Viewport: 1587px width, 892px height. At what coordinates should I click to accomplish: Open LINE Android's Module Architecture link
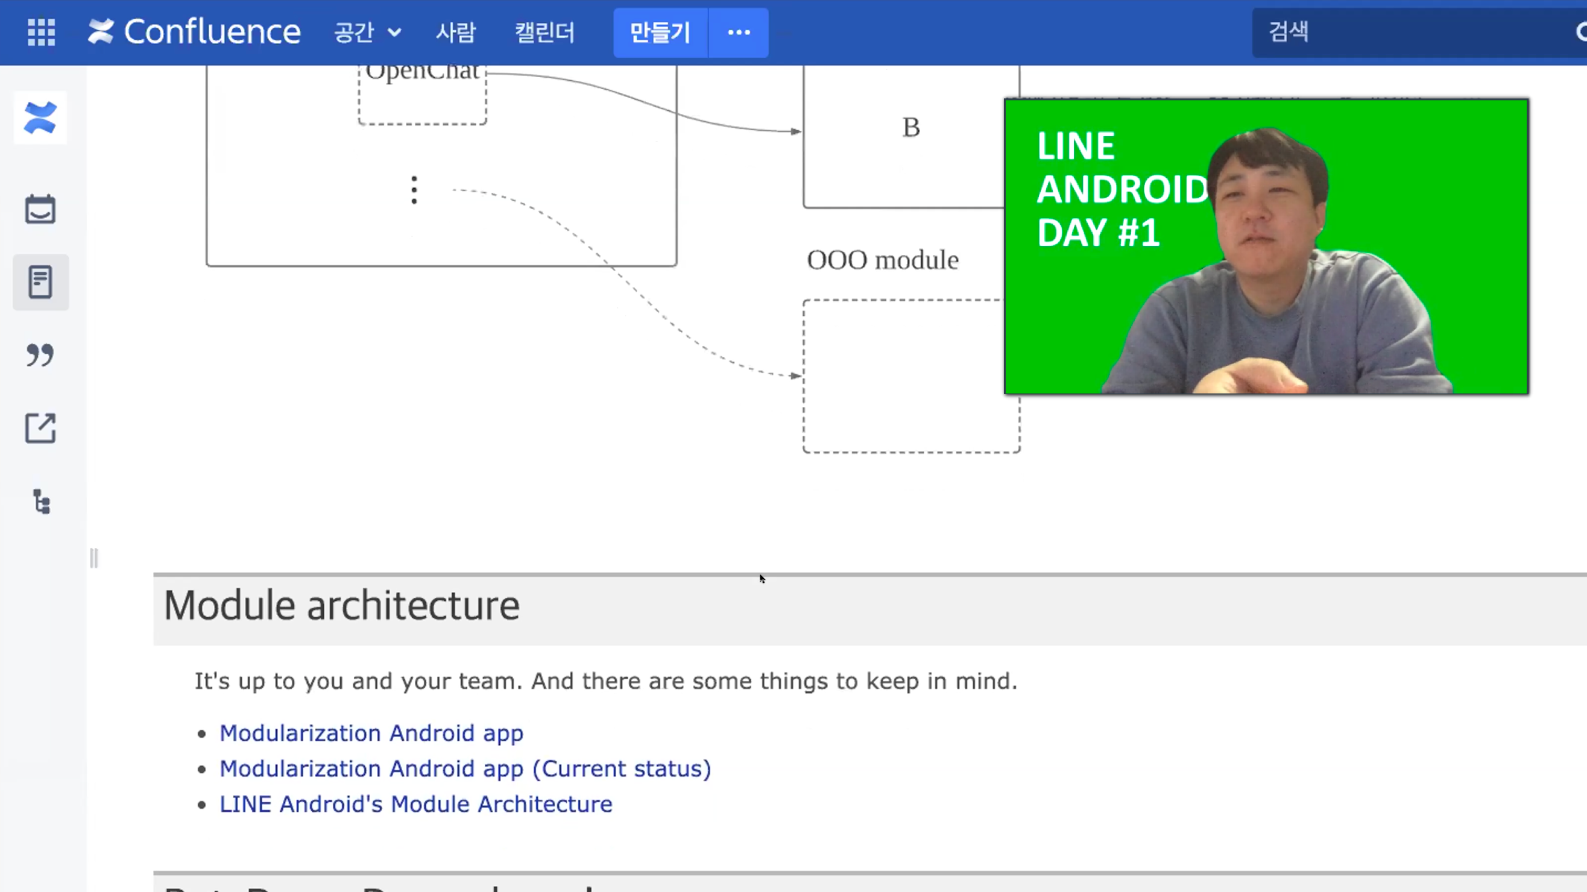tap(416, 804)
